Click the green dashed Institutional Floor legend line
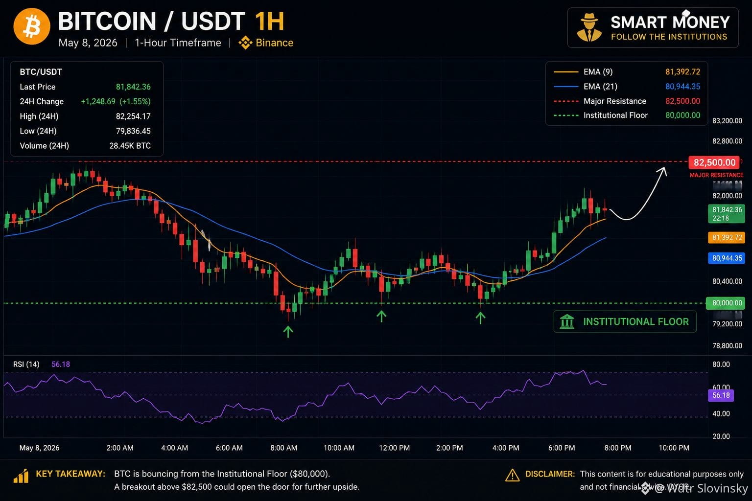The image size is (752, 501). pyautogui.click(x=566, y=115)
